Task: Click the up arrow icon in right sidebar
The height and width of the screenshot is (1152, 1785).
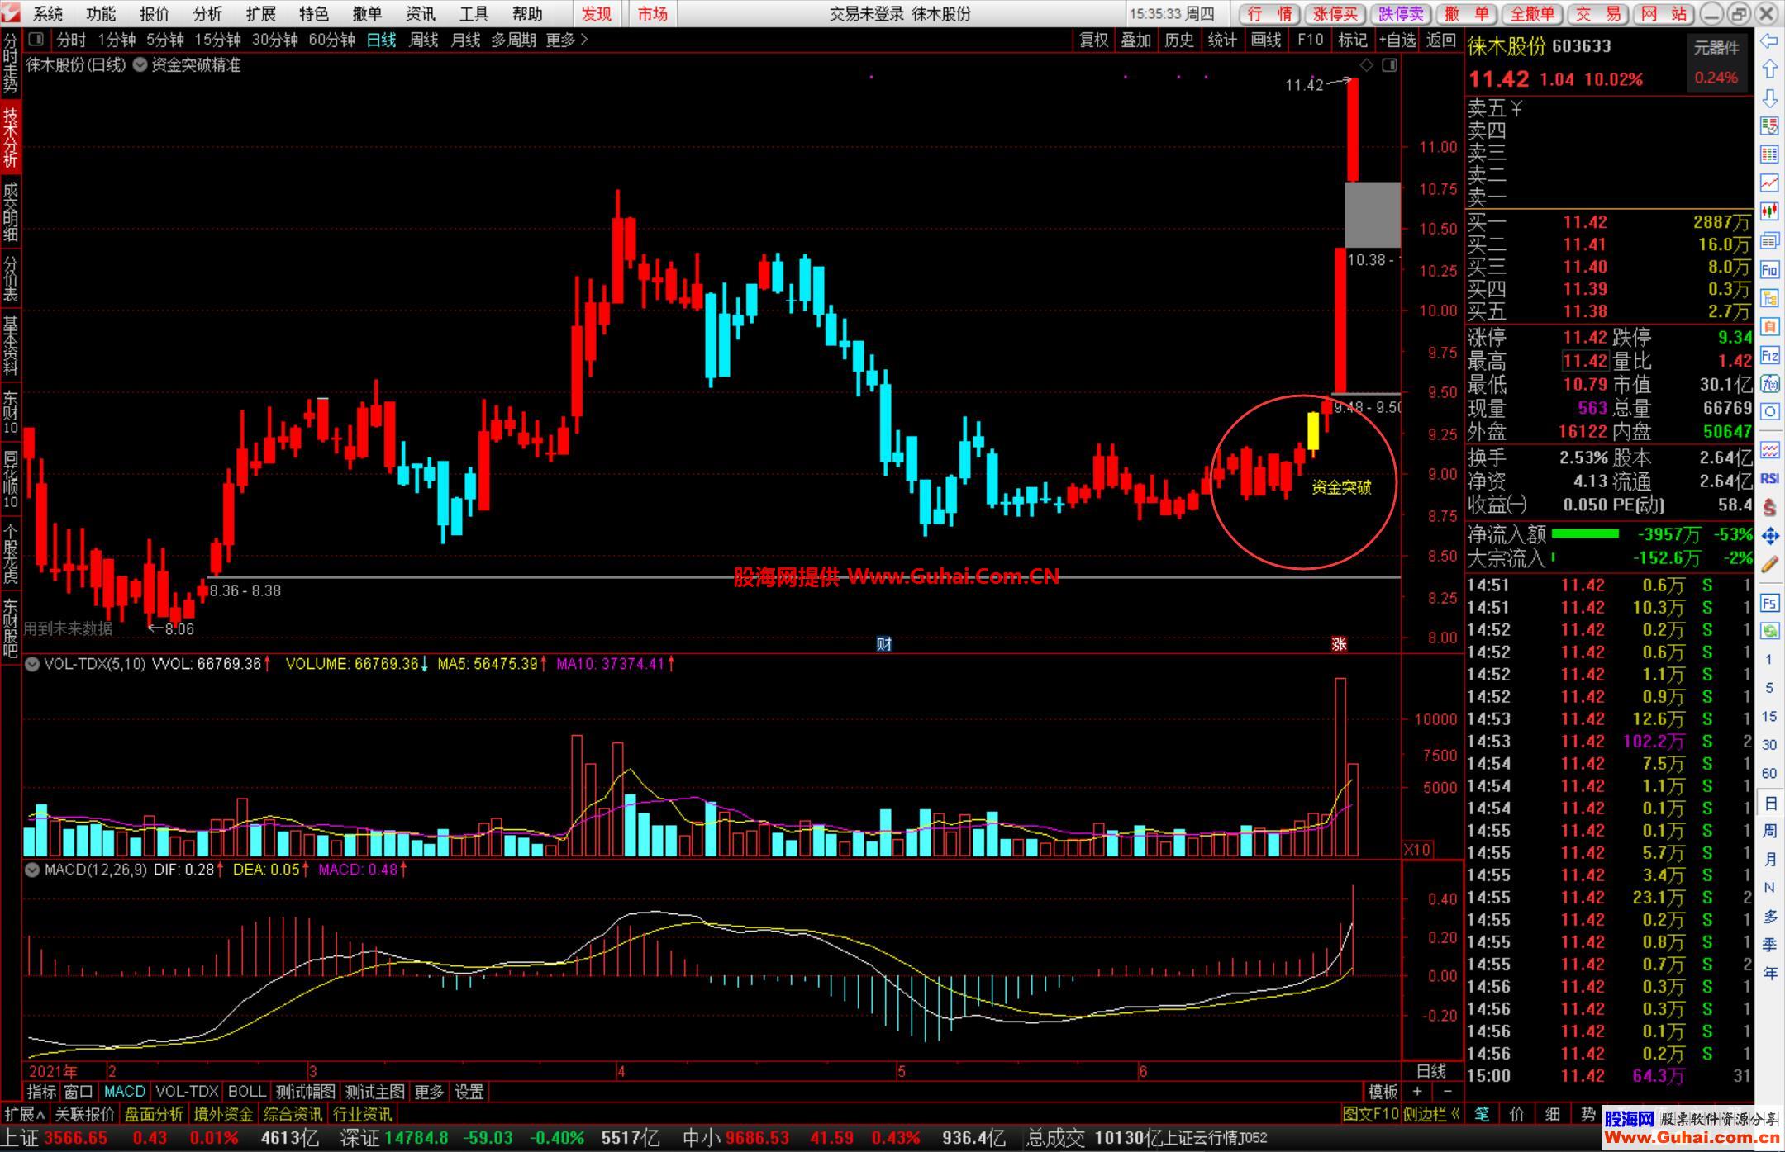Action: (x=1769, y=69)
